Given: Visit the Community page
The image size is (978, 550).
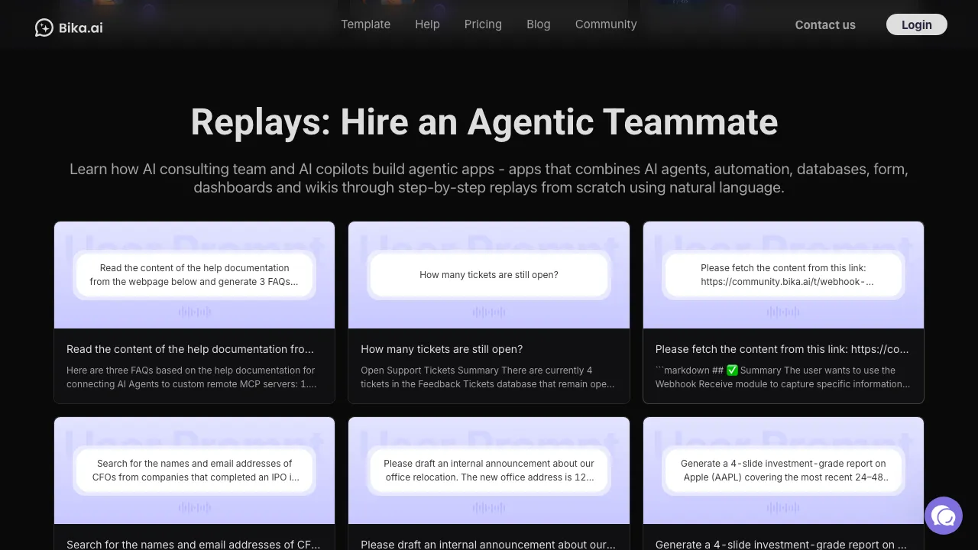Looking at the screenshot, I should click(x=605, y=24).
